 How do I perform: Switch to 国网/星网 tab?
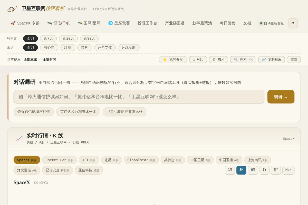click(x=89, y=23)
